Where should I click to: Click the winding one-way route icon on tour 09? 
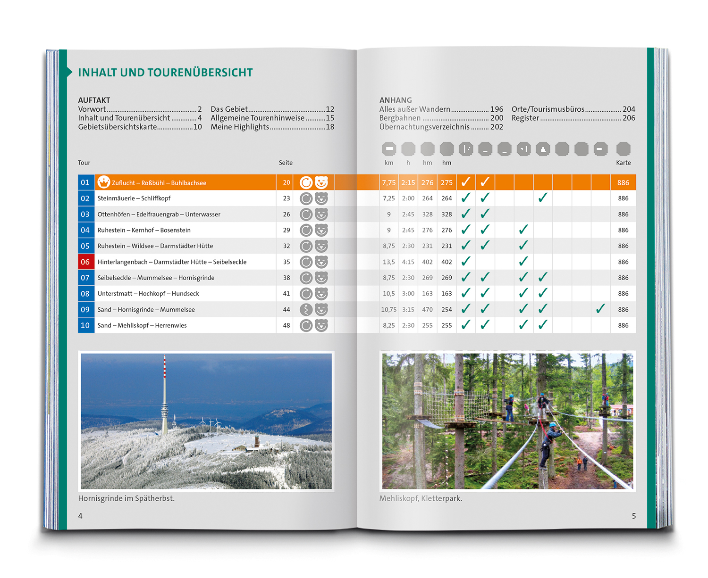click(306, 310)
